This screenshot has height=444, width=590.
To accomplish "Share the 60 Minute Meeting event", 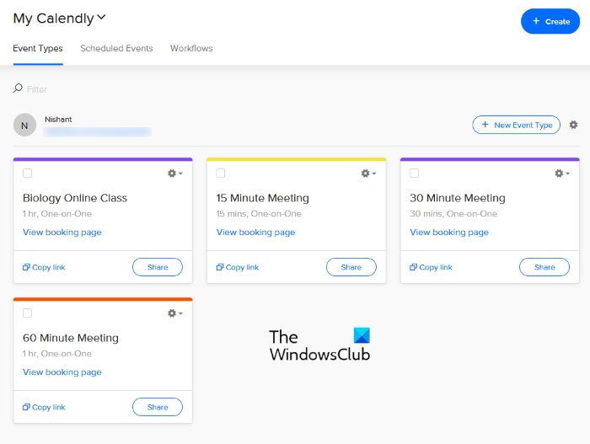I will 158,407.
